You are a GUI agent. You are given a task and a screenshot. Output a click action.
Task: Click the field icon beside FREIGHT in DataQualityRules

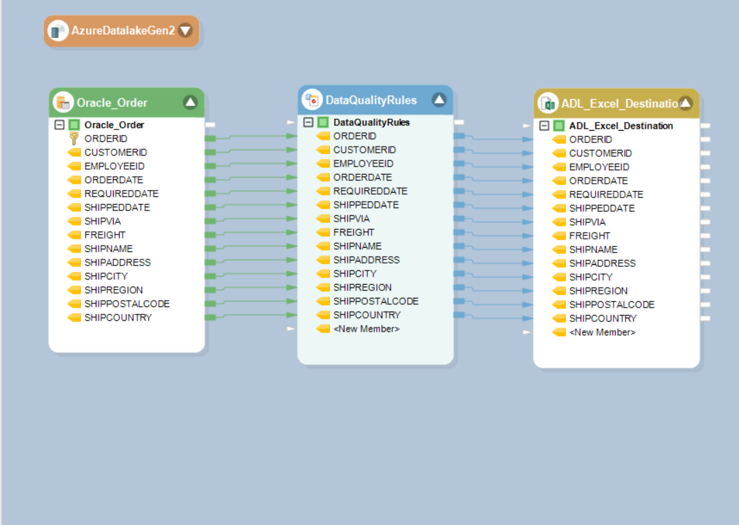pos(323,232)
